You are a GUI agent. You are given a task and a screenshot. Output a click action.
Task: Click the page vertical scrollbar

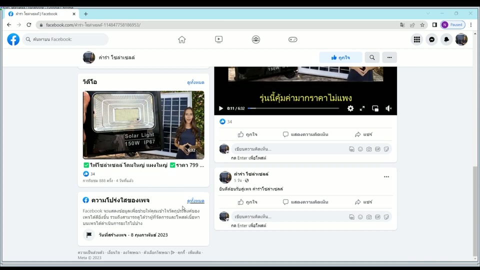click(x=475, y=211)
